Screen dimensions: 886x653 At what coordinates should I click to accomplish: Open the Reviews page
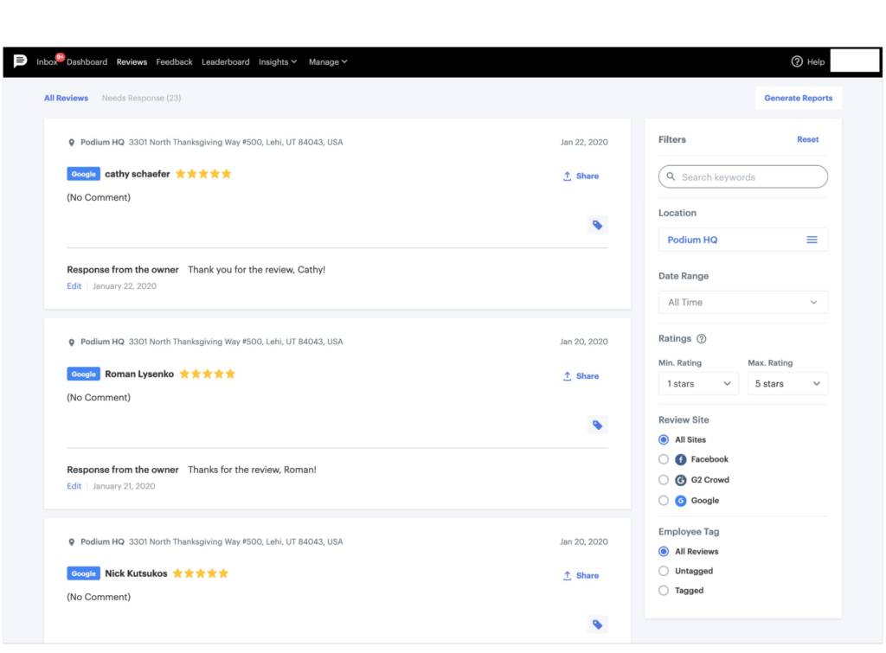point(132,62)
